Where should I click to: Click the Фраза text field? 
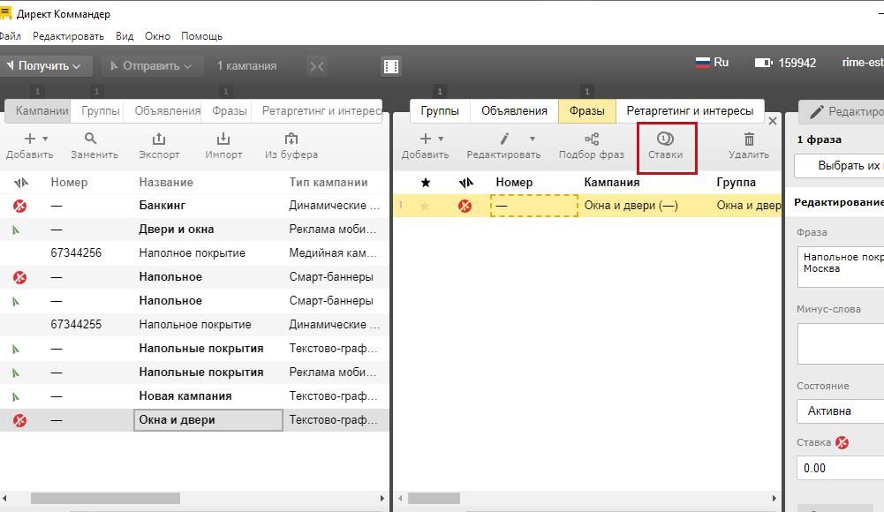(x=841, y=267)
